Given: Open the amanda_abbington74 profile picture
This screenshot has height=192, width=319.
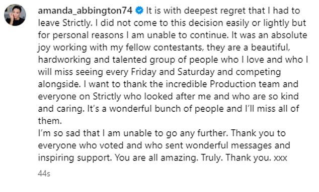Looking at the screenshot, I should 15,15.
